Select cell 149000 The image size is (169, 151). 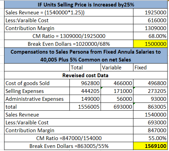(85, 99)
